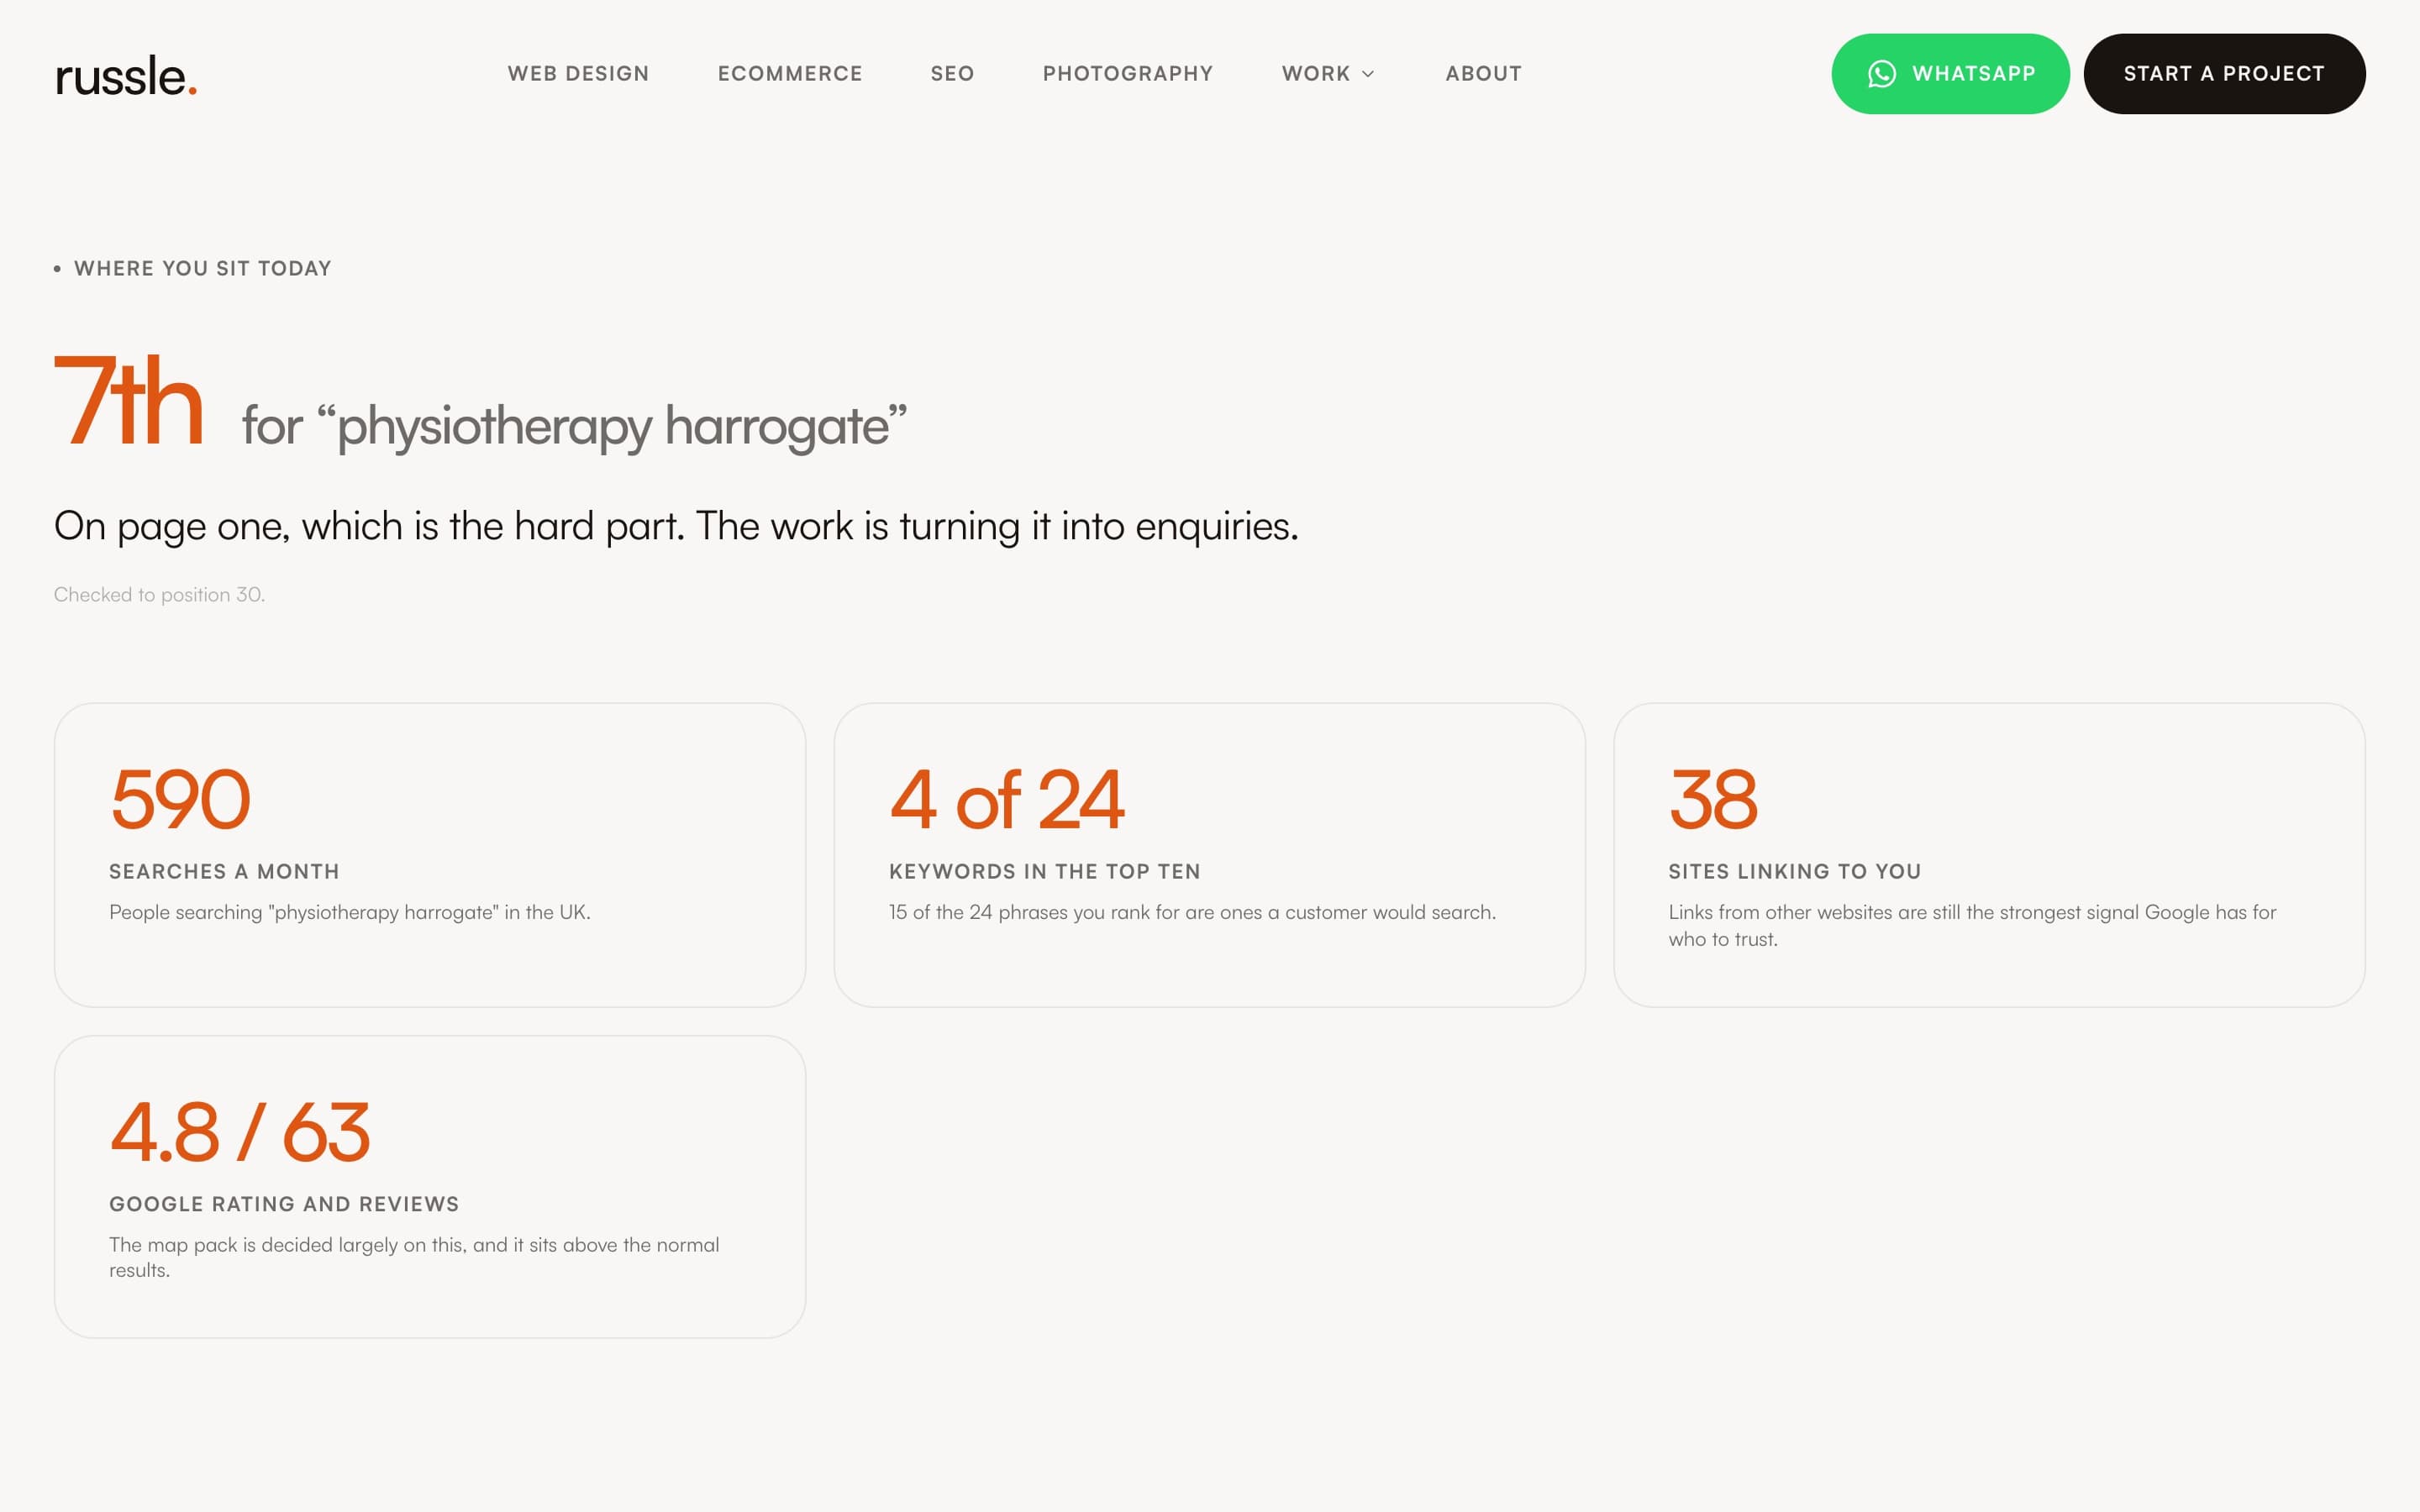Click the Start a Project button

pyautogui.click(x=2224, y=74)
